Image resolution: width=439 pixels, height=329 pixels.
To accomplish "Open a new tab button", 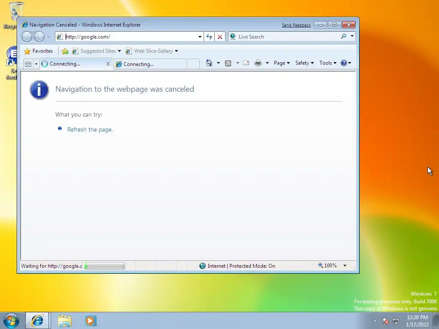I will (x=193, y=64).
